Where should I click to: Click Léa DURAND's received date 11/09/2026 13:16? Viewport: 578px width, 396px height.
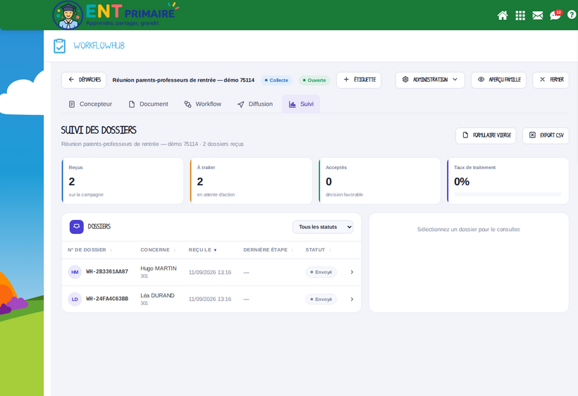(210, 299)
